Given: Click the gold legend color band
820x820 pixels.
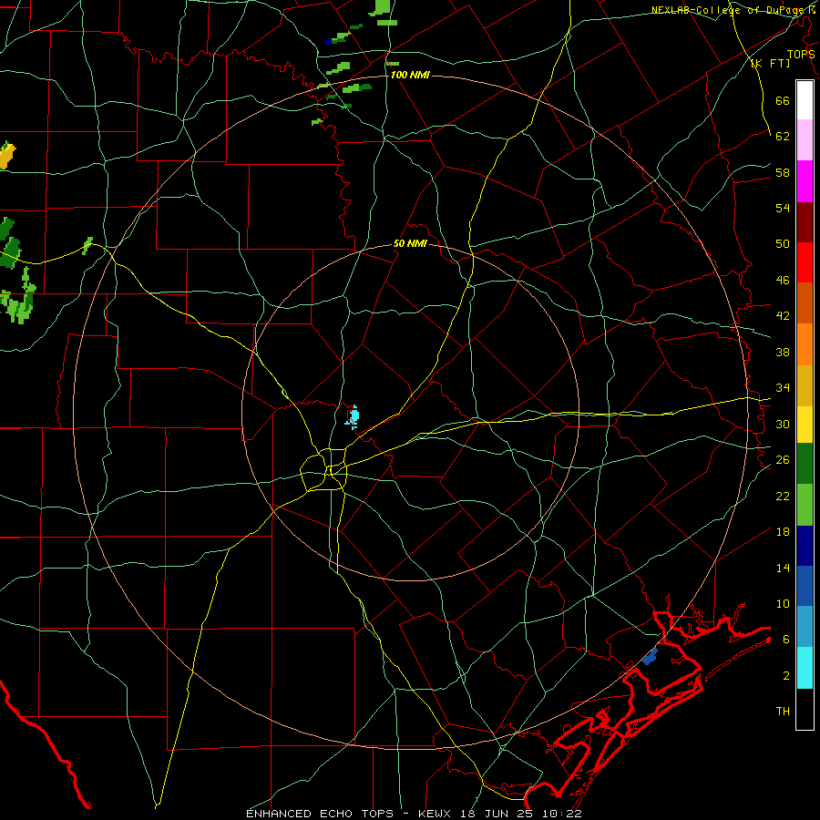Looking at the screenshot, I should click(805, 385).
